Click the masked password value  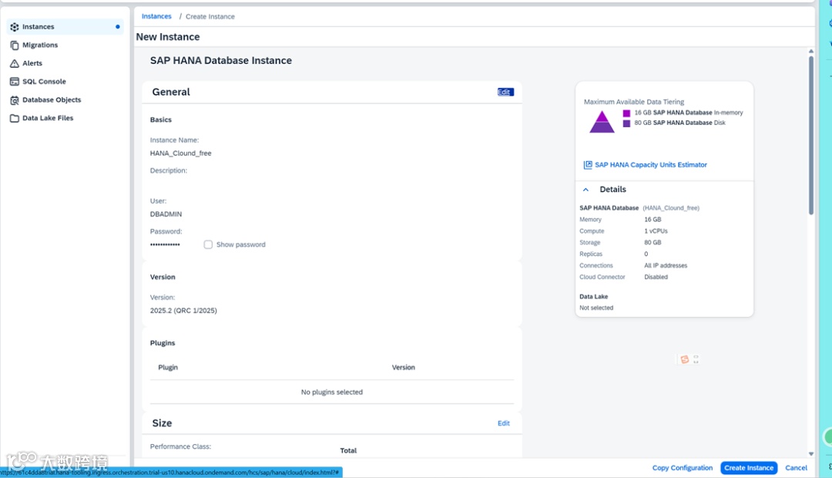coord(165,244)
